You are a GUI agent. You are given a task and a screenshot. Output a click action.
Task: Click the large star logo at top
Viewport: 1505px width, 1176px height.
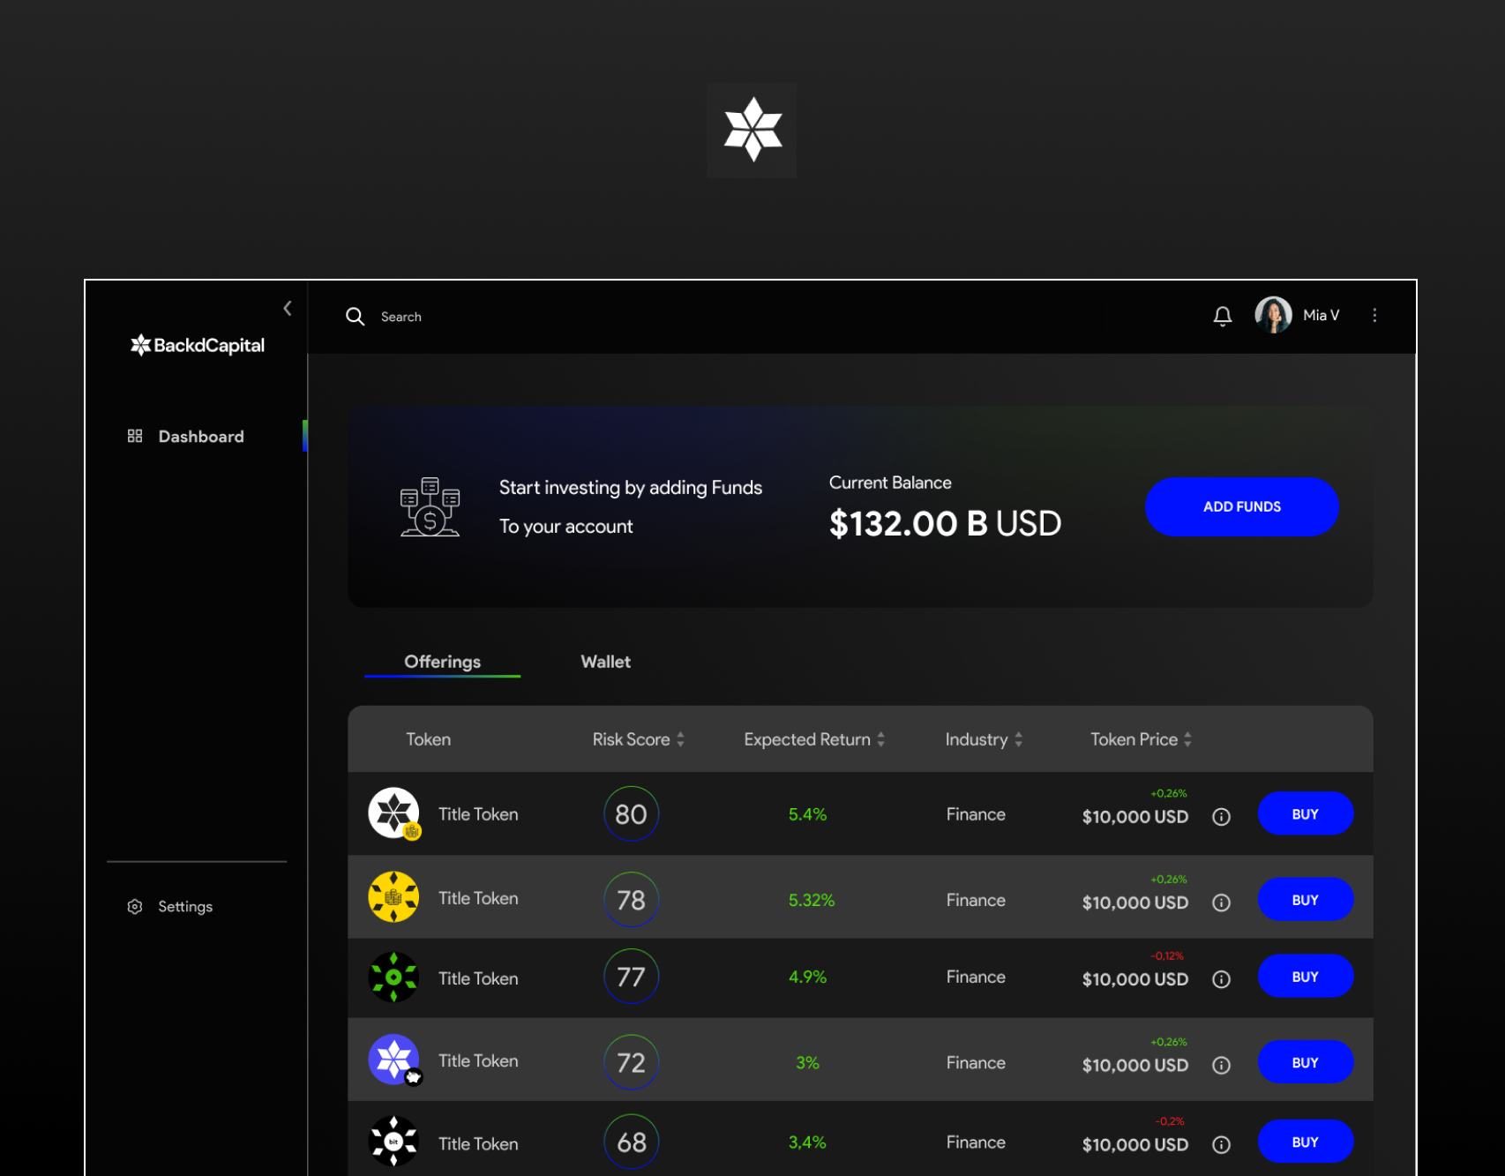(x=752, y=131)
